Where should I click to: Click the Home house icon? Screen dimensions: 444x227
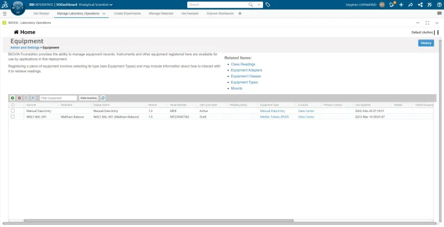[x=16, y=32]
